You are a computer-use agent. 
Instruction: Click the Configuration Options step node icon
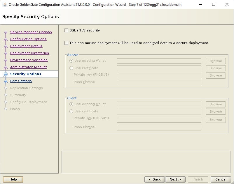tap(6, 39)
